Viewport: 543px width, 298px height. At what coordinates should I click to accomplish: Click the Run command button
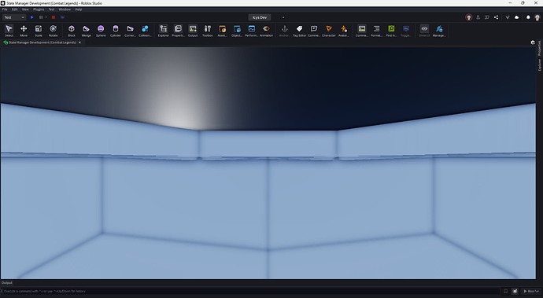(x=531, y=291)
